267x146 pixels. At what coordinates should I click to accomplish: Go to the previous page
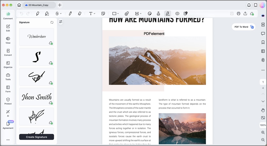[x=263, y=94]
